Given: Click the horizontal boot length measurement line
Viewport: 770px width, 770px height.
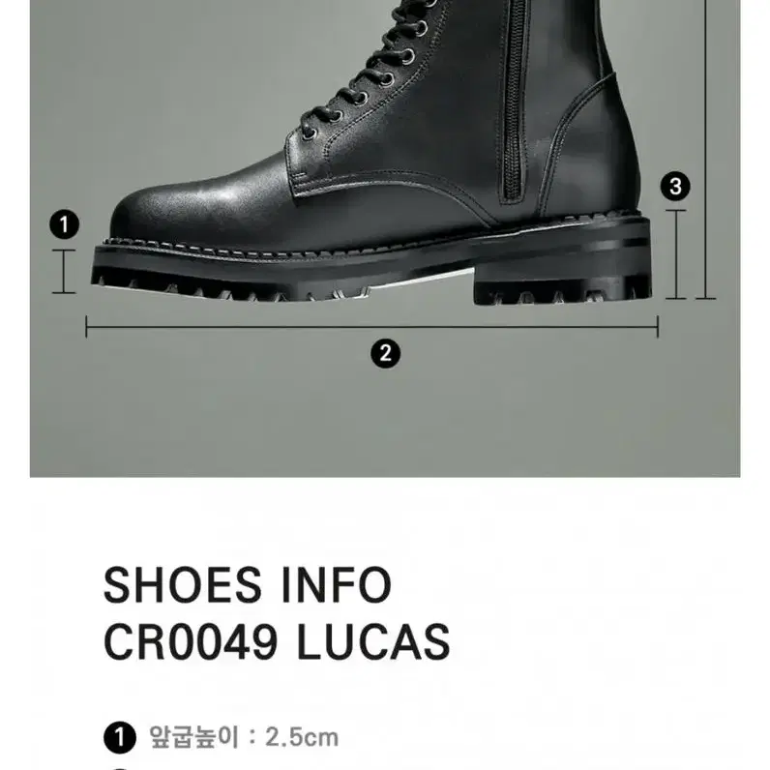Looking at the screenshot, I should click(x=371, y=327).
